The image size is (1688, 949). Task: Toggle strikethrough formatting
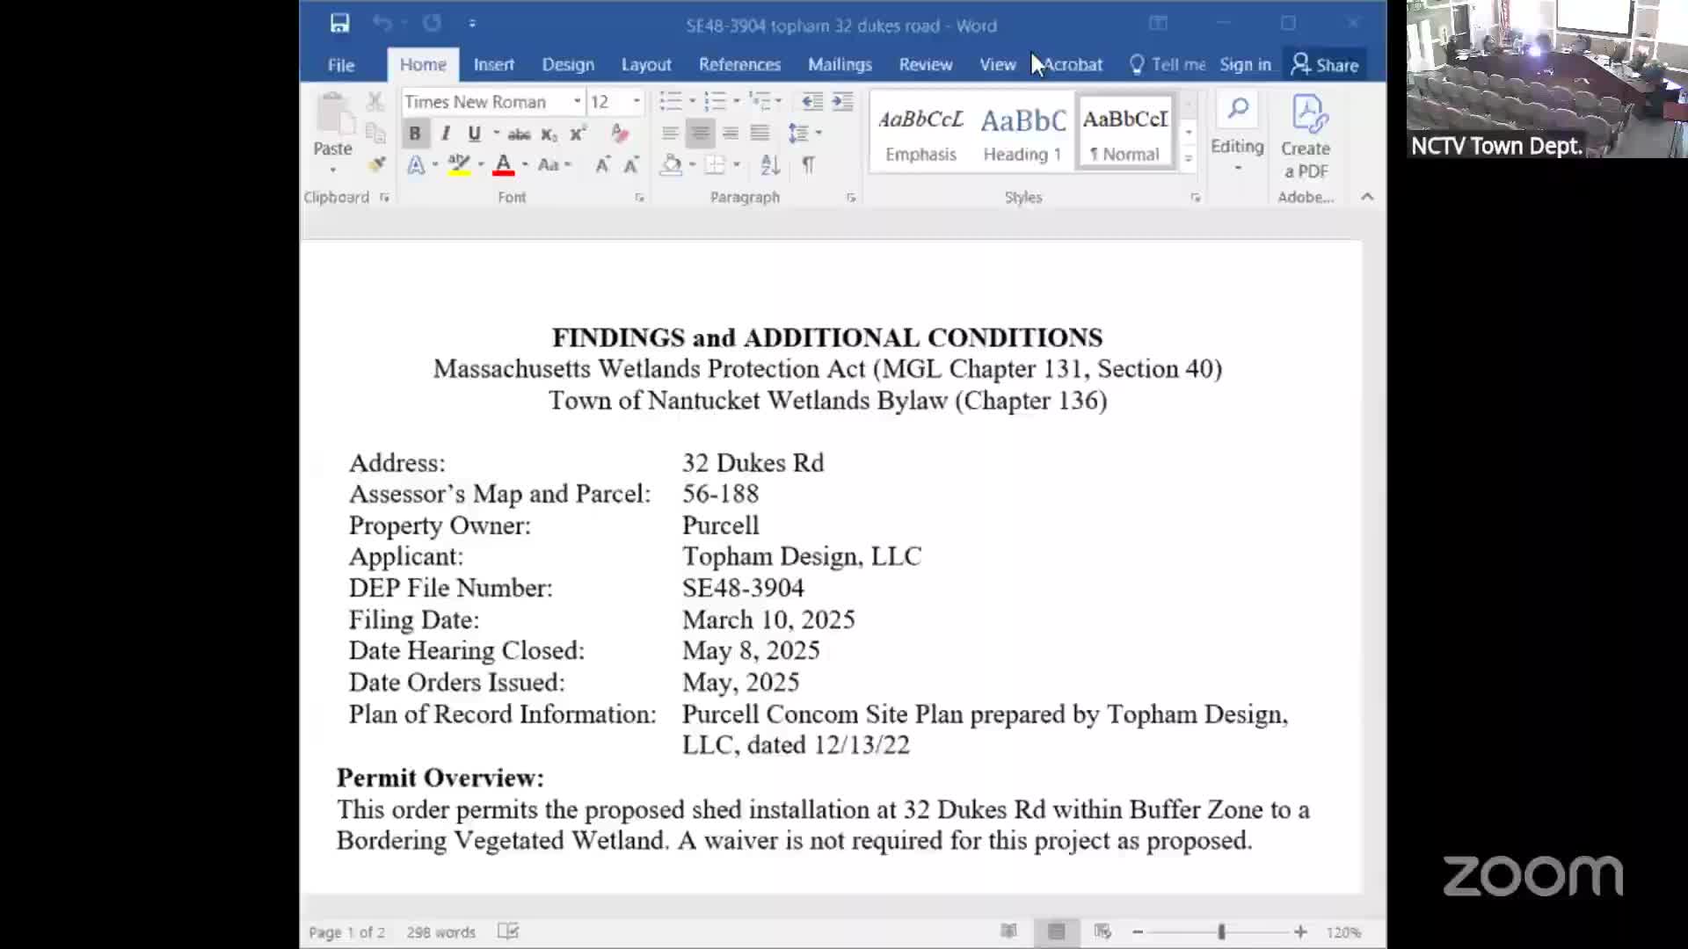pos(519,133)
